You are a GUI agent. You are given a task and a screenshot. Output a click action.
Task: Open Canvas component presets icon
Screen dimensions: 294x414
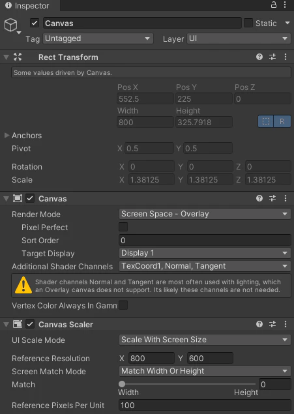pos(272,198)
